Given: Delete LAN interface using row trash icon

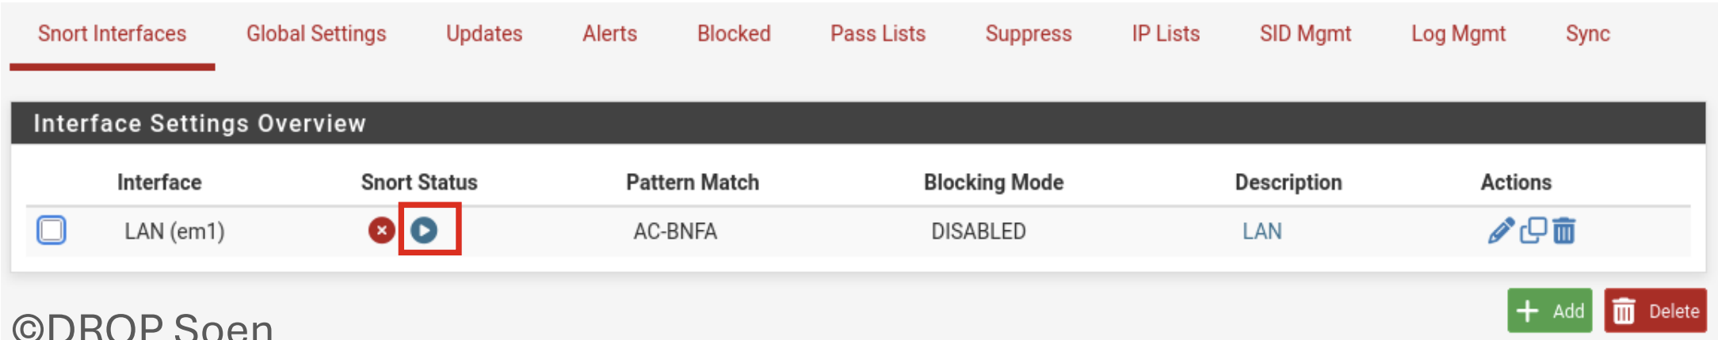Looking at the screenshot, I should click(1564, 231).
